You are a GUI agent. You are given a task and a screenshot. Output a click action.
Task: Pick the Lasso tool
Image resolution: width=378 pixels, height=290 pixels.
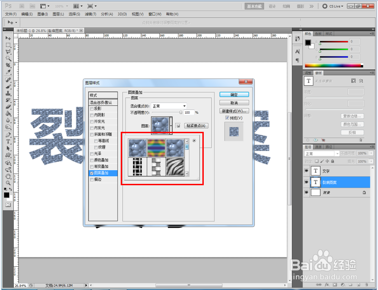(x=8, y=52)
